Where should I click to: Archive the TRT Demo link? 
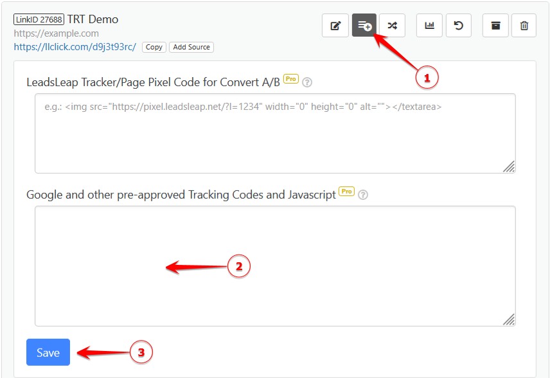coord(495,25)
